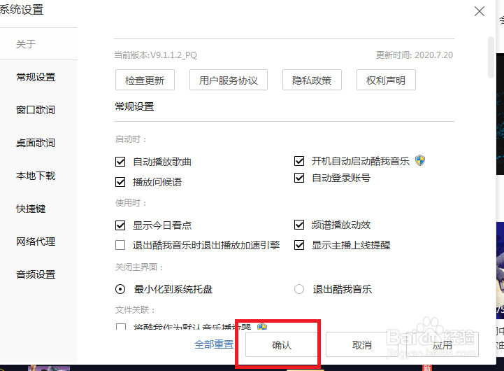504x371 pixels.
Task: Open 桌面歌词 settings
Action: point(36,143)
